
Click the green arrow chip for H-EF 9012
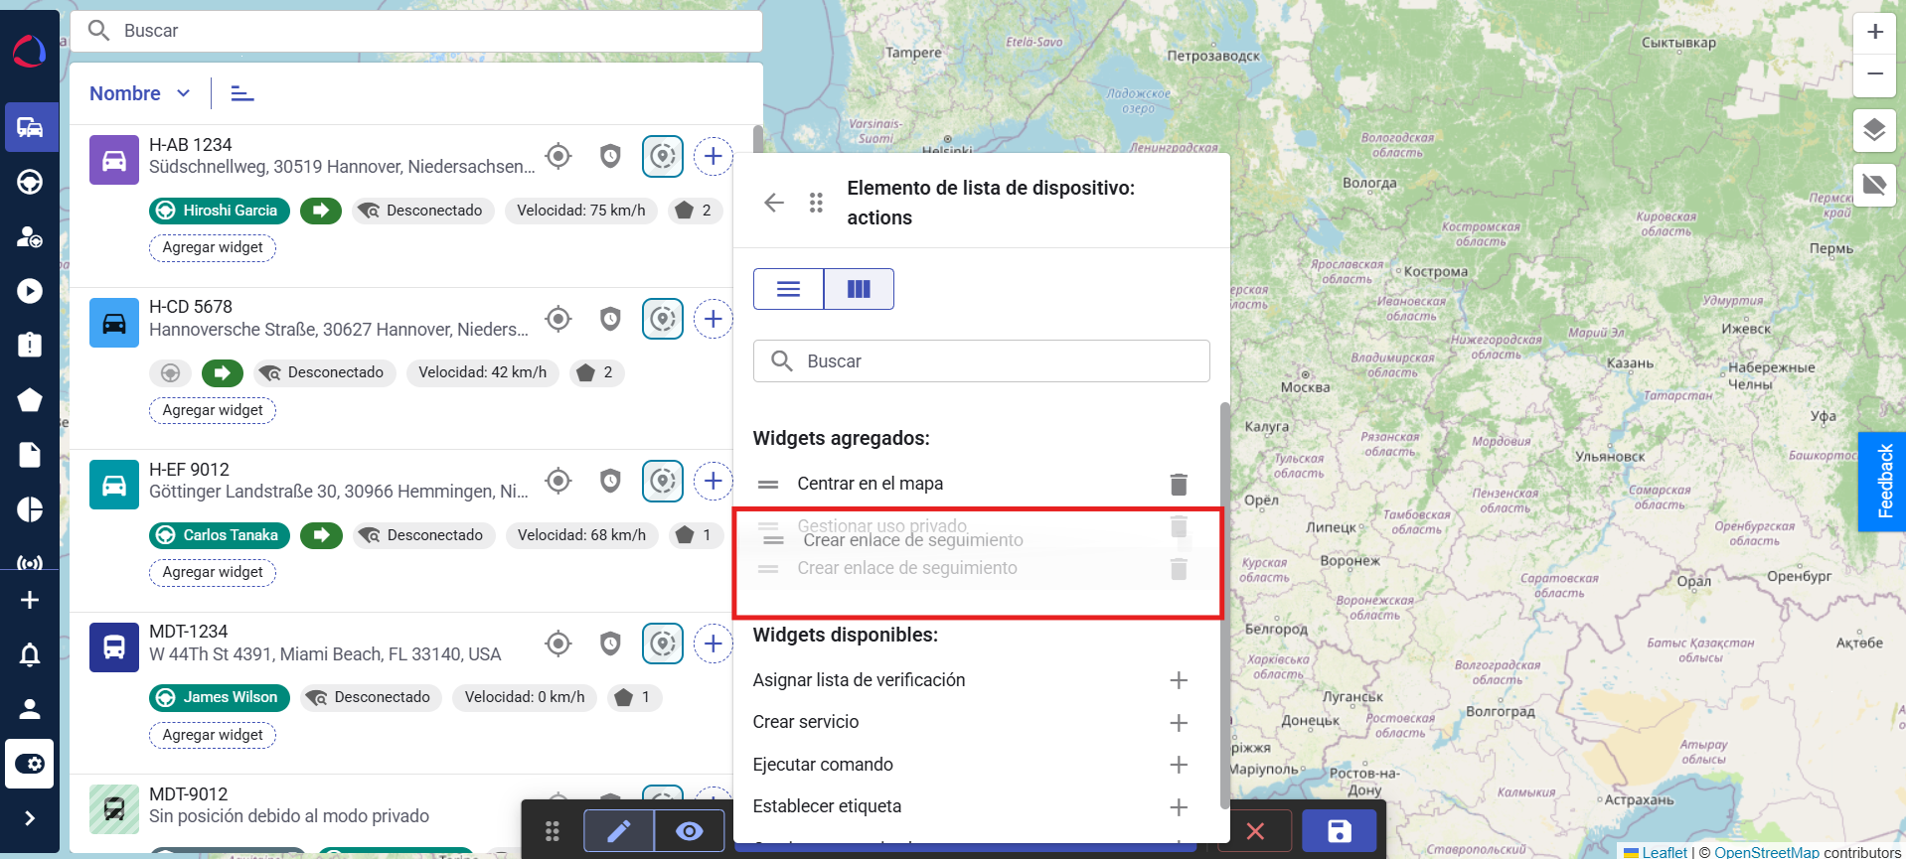321,535
